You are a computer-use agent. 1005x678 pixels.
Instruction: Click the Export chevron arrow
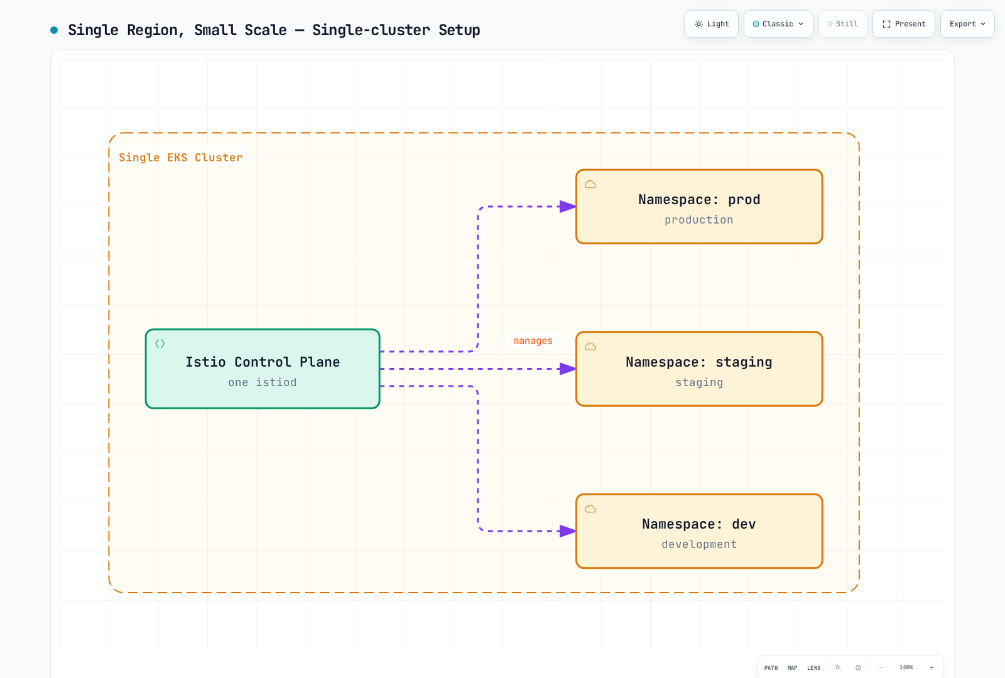(x=983, y=24)
